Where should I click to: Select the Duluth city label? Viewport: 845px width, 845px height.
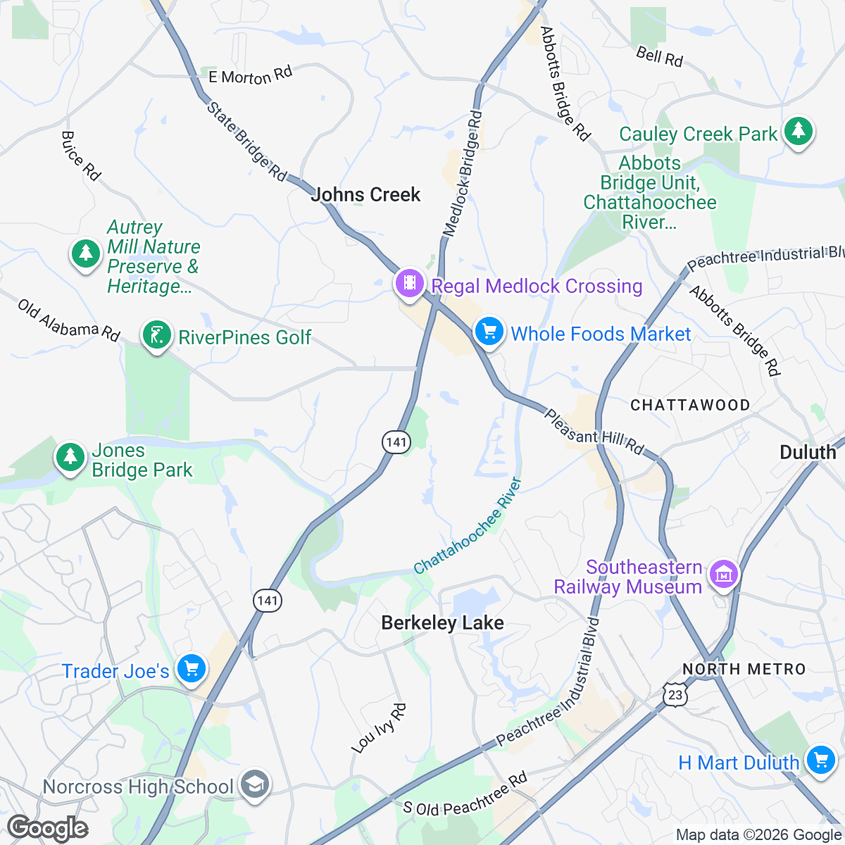pyautogui.click(x=808, y=452)
